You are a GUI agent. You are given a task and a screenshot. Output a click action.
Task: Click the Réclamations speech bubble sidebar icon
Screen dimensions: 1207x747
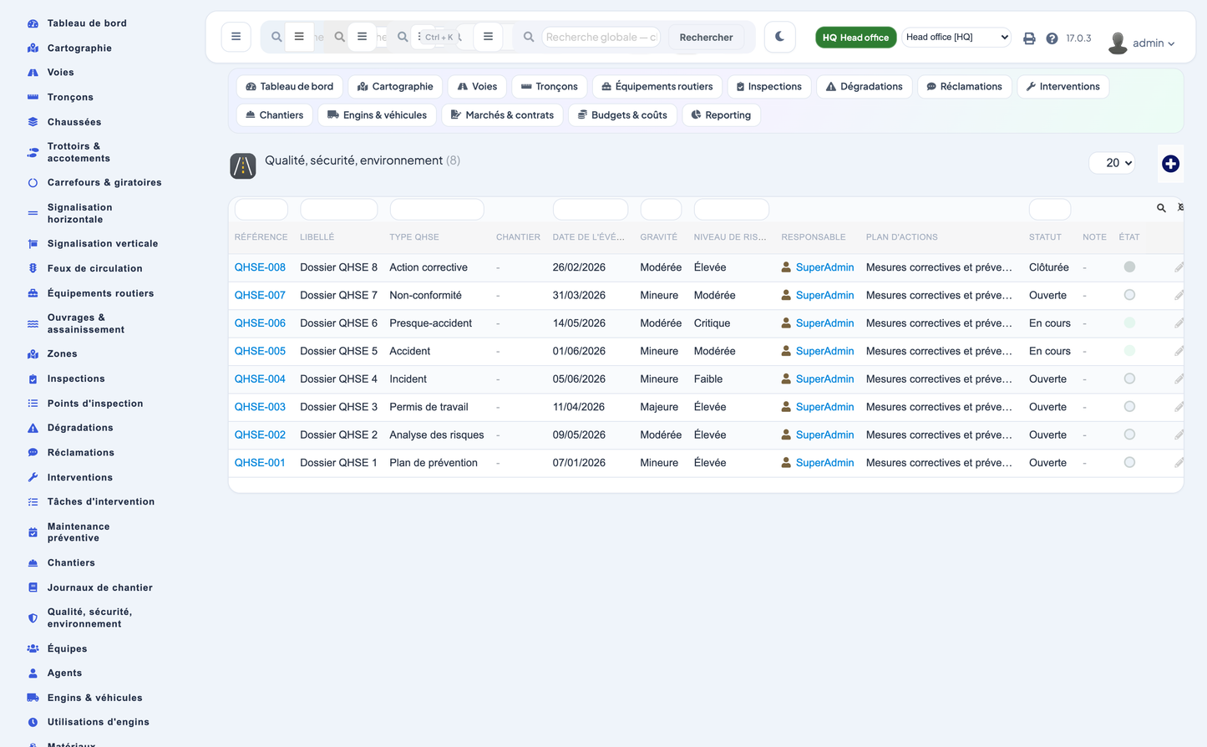pyautogui.click(x=33, y=453)
